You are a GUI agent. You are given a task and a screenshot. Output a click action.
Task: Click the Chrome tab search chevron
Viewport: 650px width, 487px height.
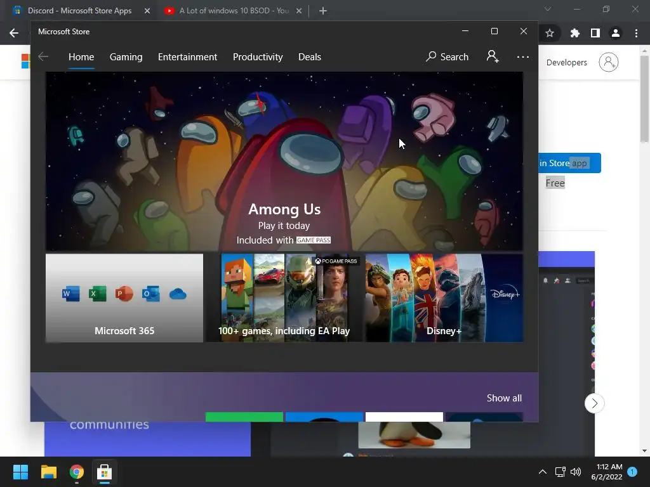[548, 9]
